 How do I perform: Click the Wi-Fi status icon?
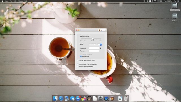click(x=155, y=1)
